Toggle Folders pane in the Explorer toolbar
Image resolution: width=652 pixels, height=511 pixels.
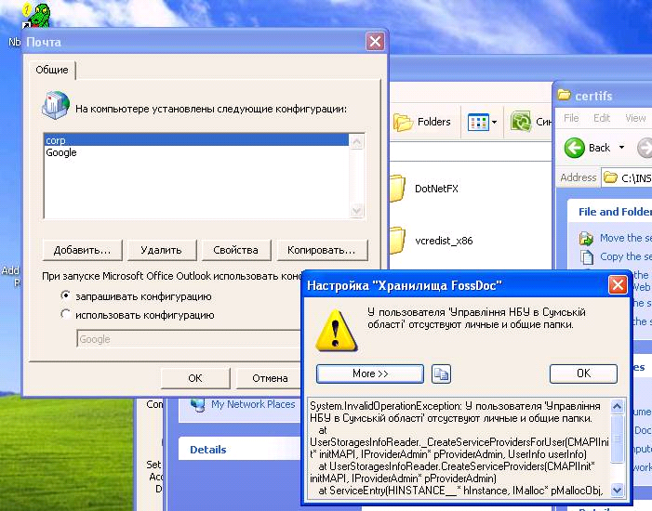pos(422,122)
